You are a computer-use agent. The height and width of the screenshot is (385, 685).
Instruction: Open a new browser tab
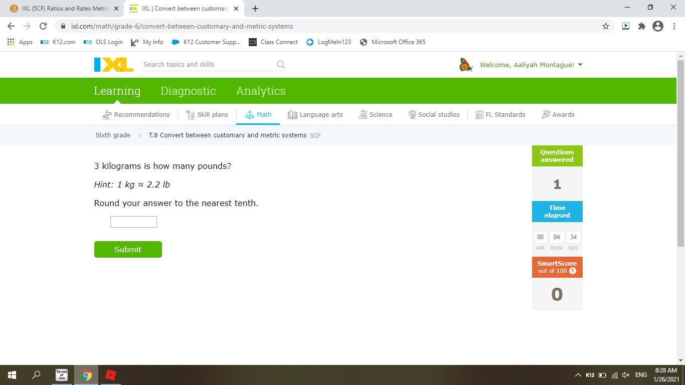click(x=255, y=9)
